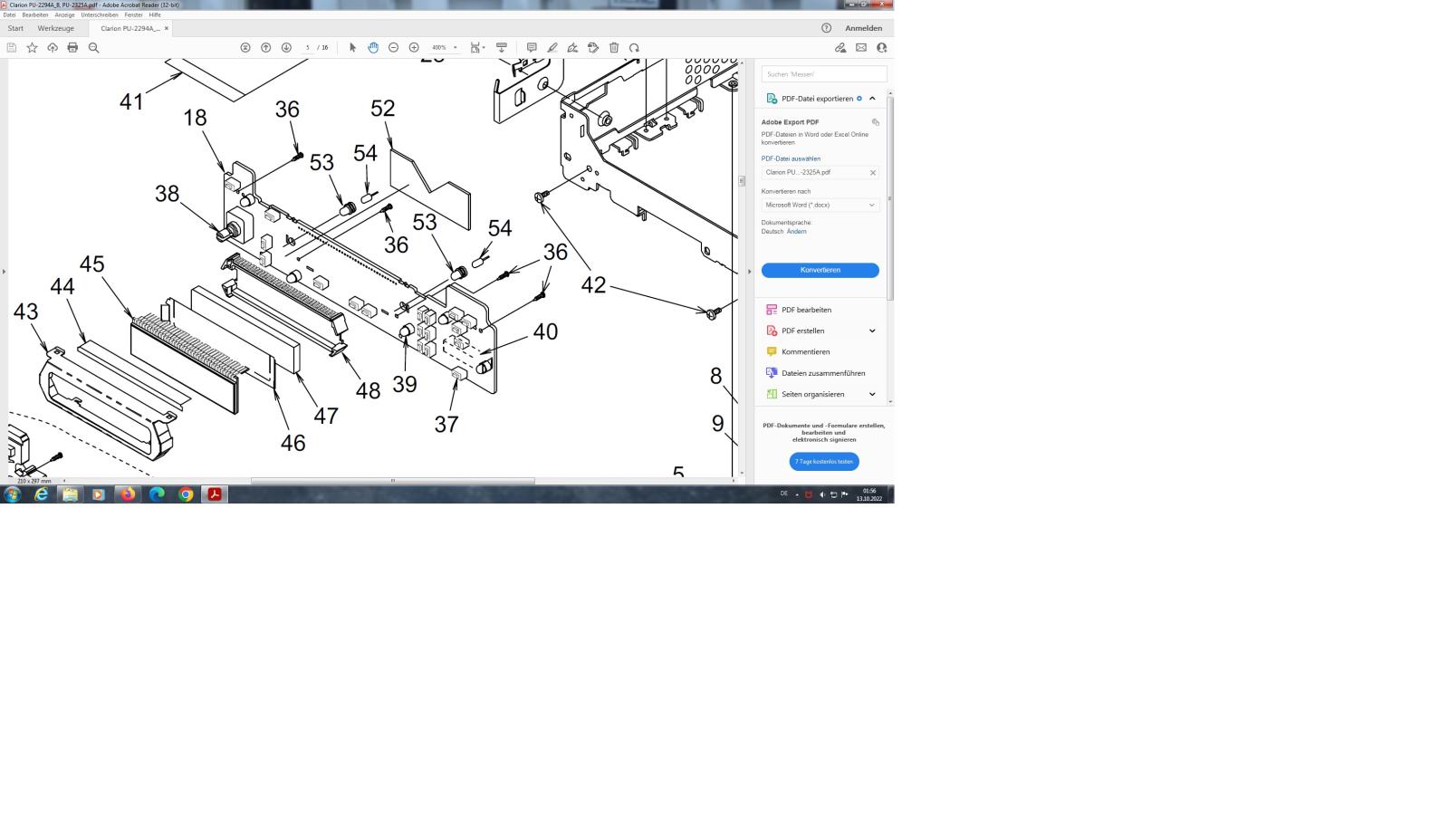Launch Firefox from the taskbar
1449x815 pixels.
click(128, 494)
